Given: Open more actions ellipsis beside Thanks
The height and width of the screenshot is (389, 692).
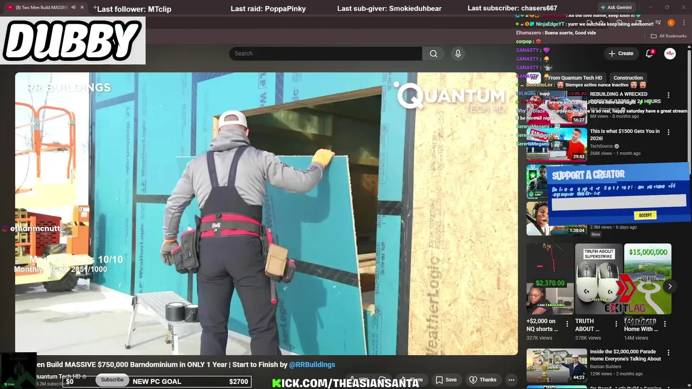Looking at the screenshot, I should coord(511,380).
